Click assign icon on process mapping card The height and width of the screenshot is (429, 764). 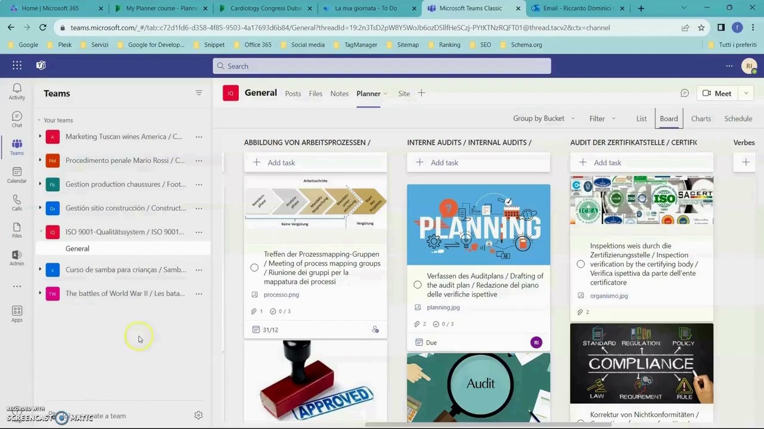375,329
